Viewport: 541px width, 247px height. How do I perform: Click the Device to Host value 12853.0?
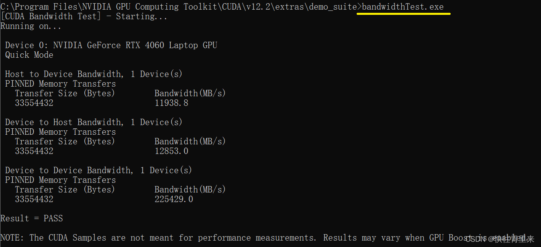171,151
